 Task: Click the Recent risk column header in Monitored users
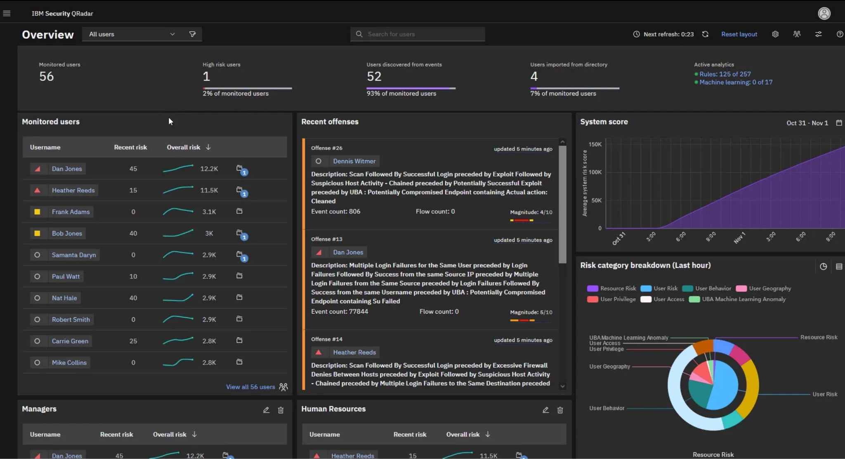130,147
